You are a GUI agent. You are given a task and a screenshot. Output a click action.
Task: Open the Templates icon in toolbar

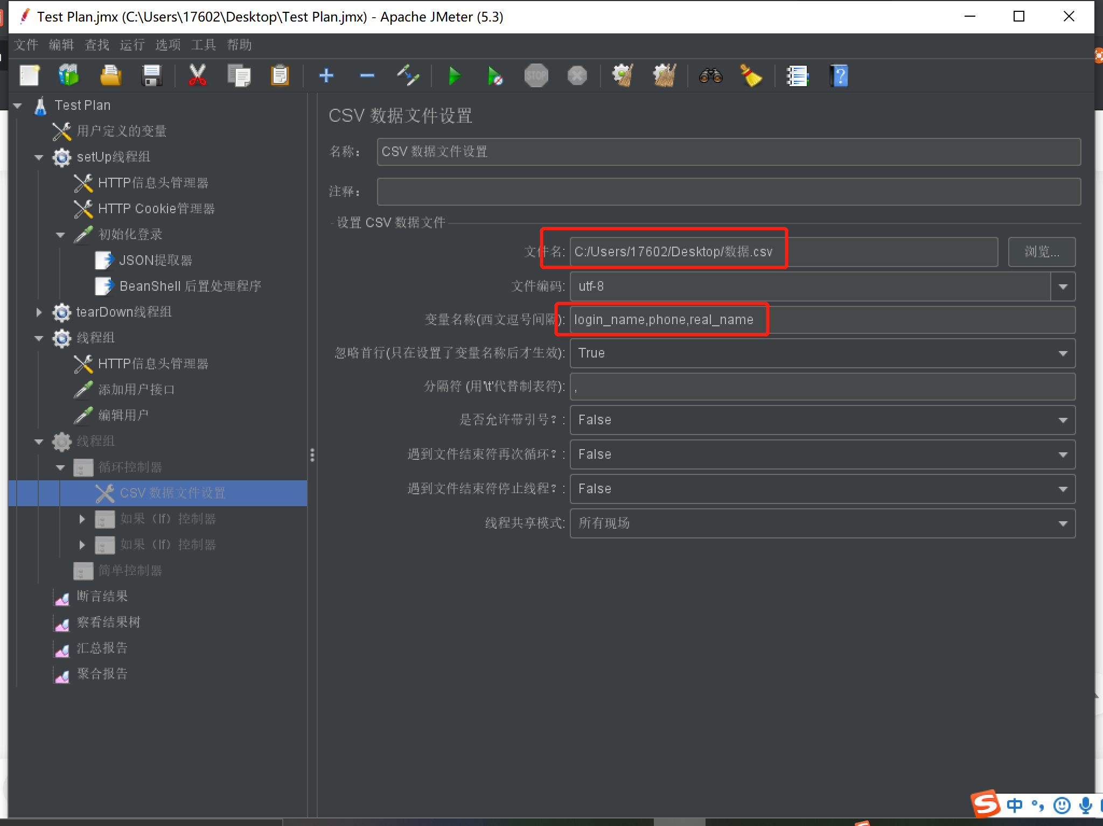tap(69, 75)
